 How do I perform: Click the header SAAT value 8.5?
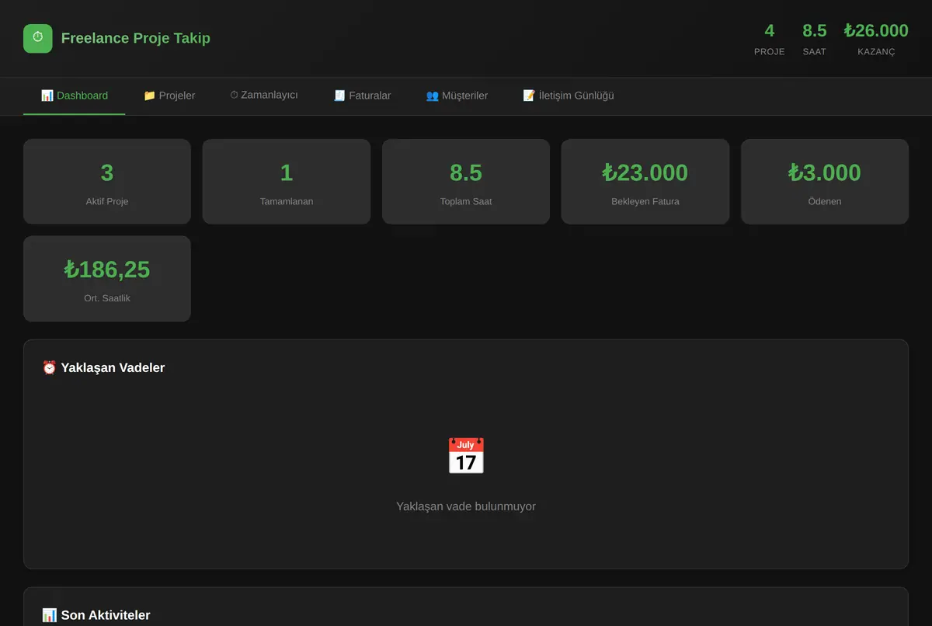coord(815,30)
